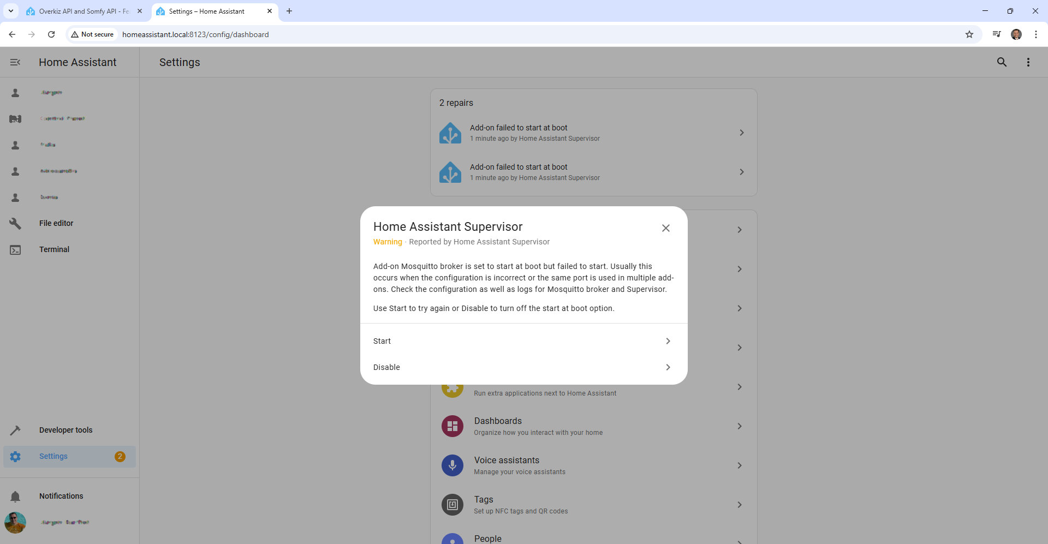The width and height of the screenshot is (1048, 544).
Task: Open search in Settings header
Action: tap(1002, 62)
